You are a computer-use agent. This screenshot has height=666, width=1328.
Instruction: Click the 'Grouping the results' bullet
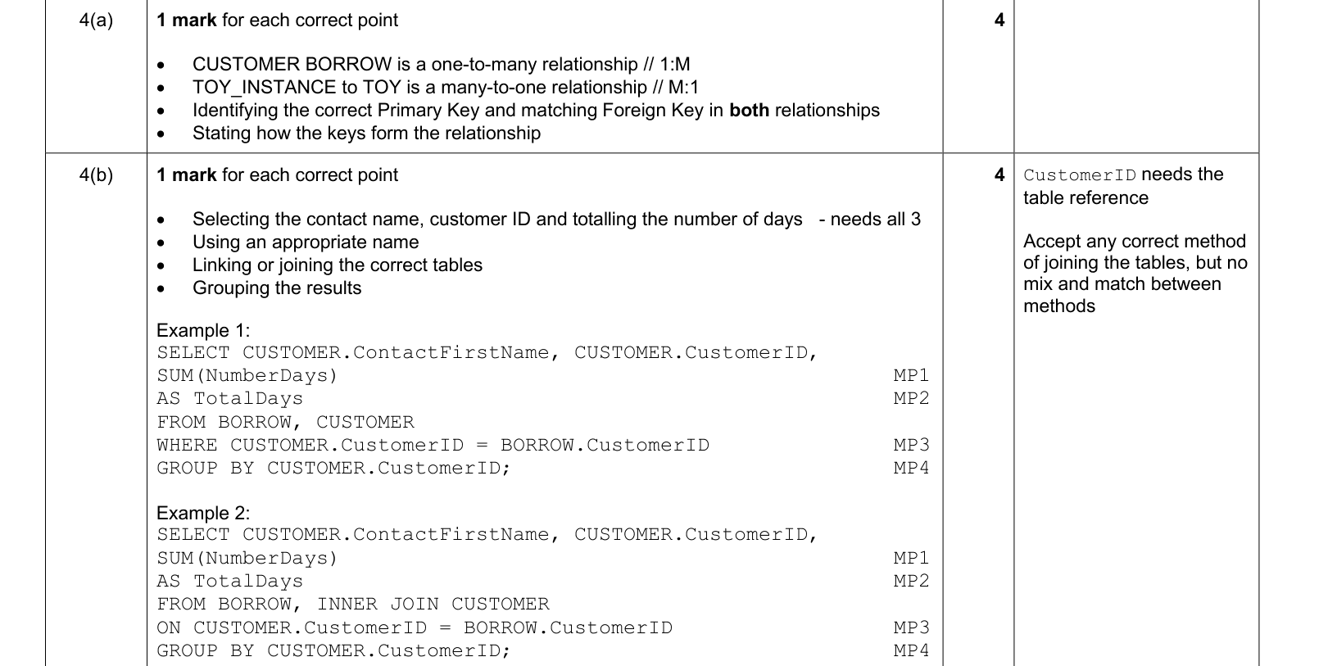(277, 288)
